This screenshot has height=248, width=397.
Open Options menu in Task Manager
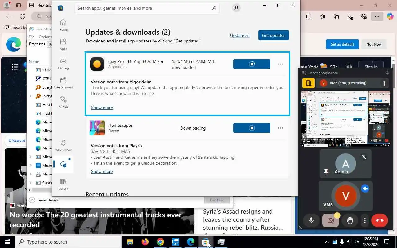(x=45, y=37)
